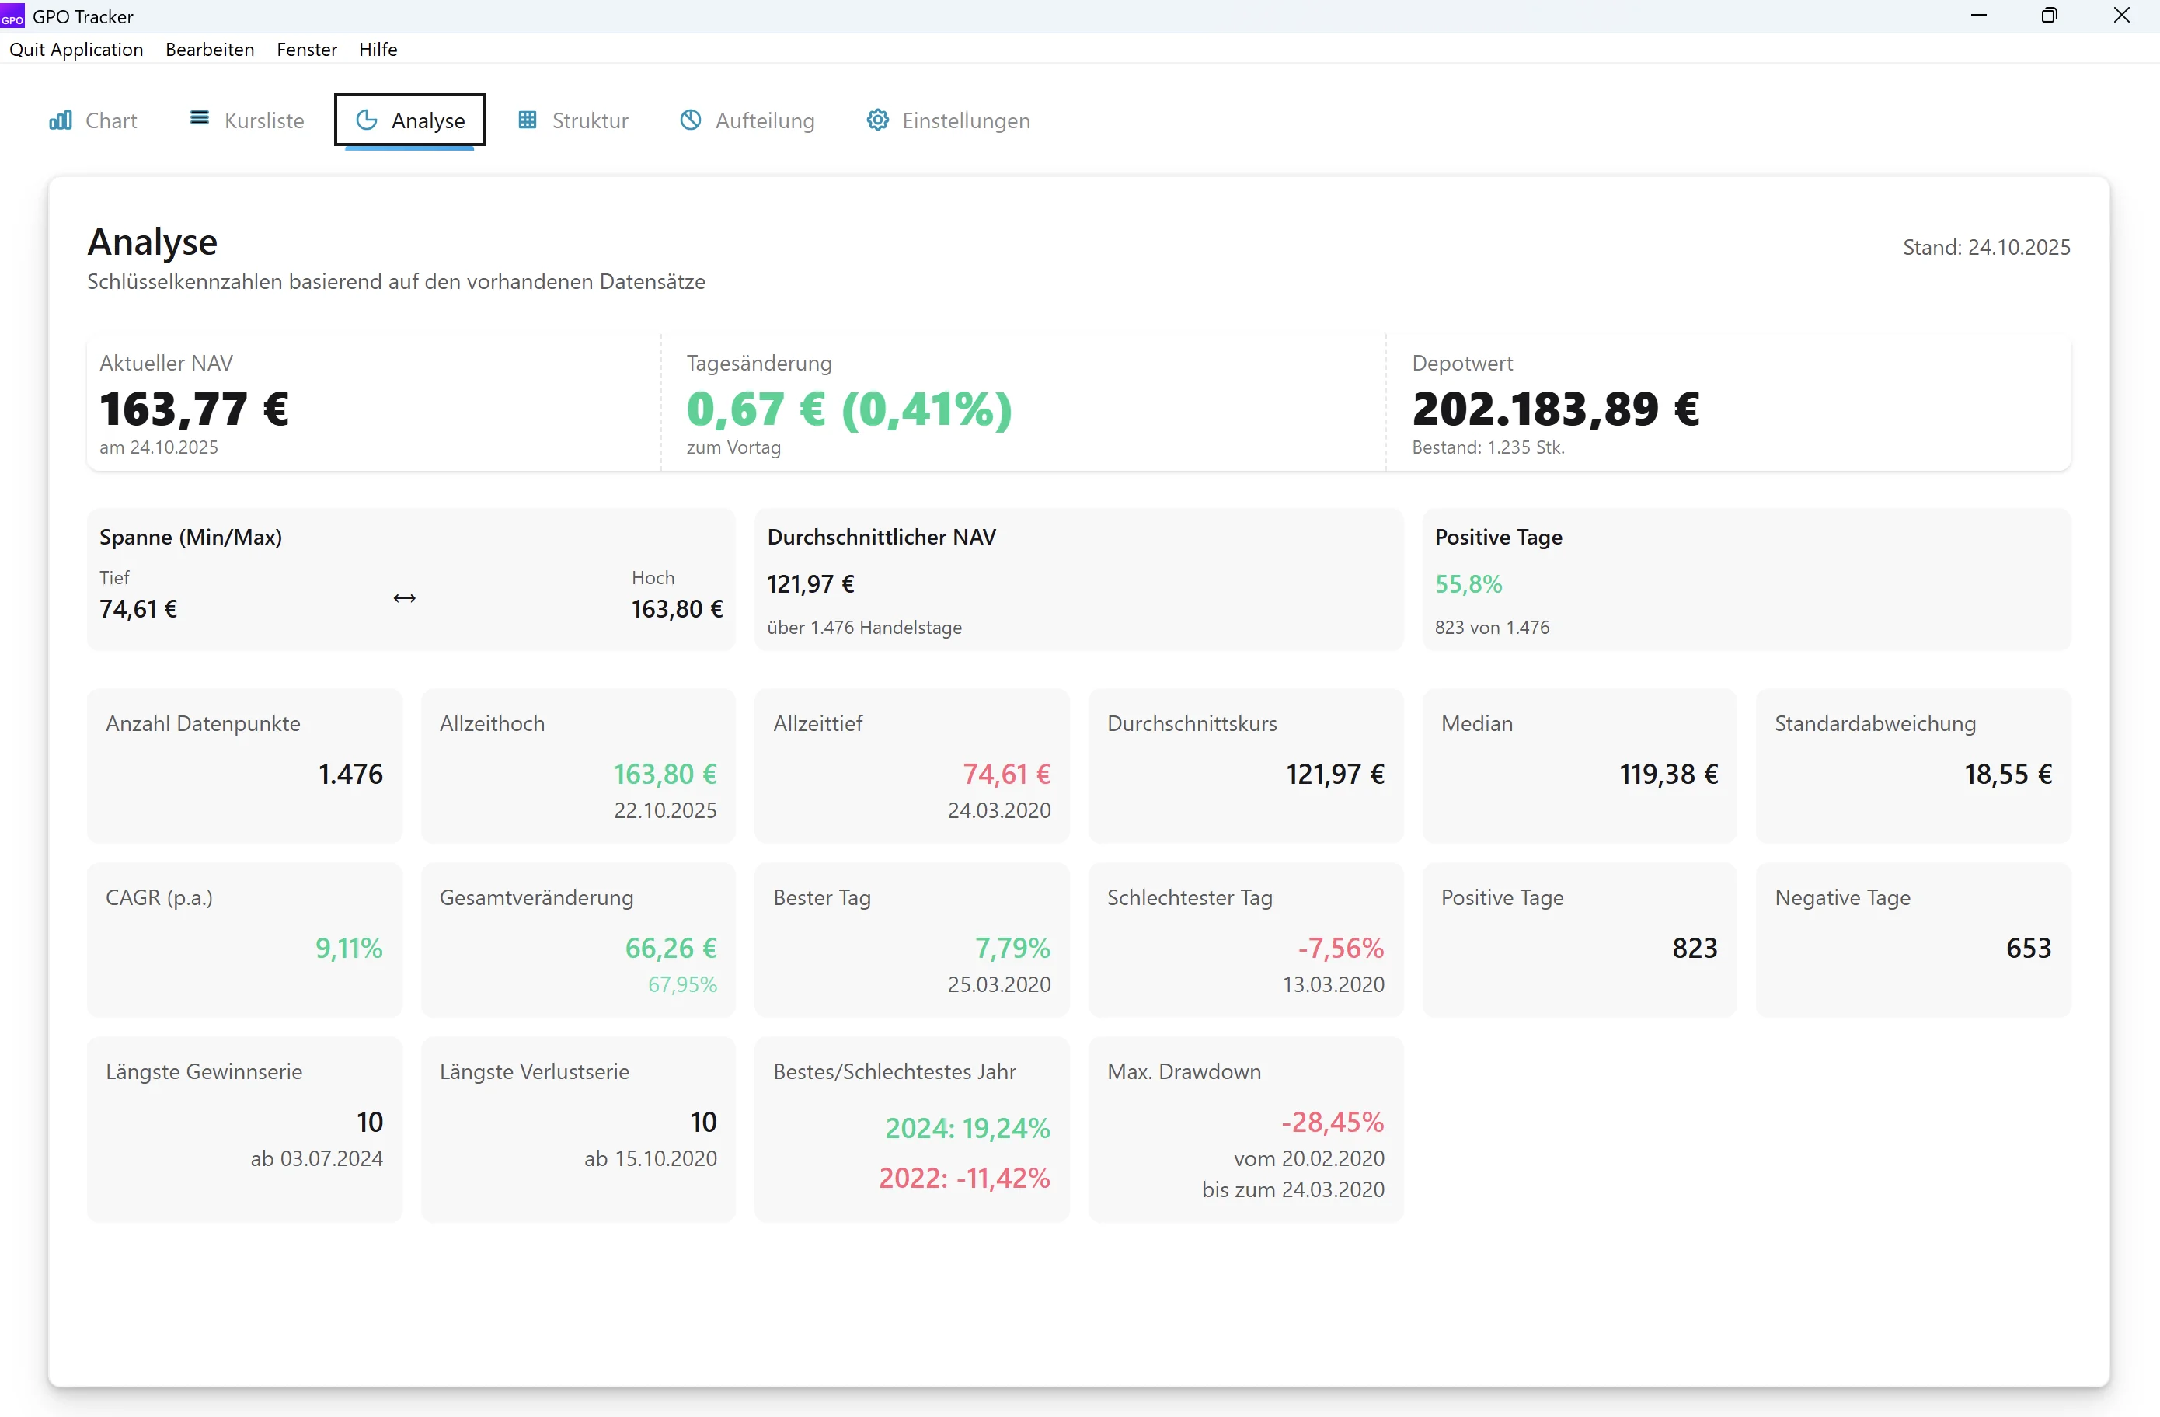Click the Struktur grid icon
Screen dimensions: 2160x1417
(528, 120)
